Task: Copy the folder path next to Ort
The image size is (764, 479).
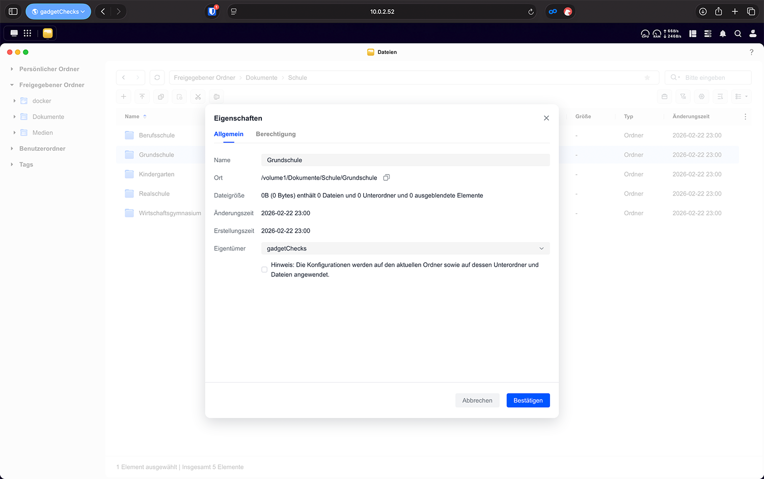Action: [x=387, y=178]
